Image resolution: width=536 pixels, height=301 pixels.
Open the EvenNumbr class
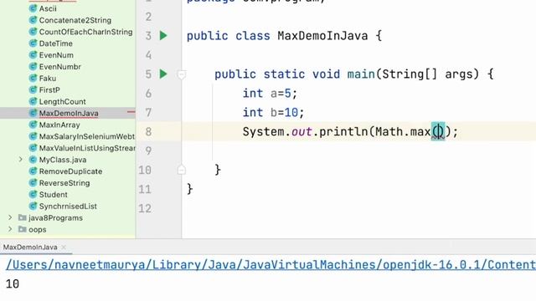click(59, 67)
